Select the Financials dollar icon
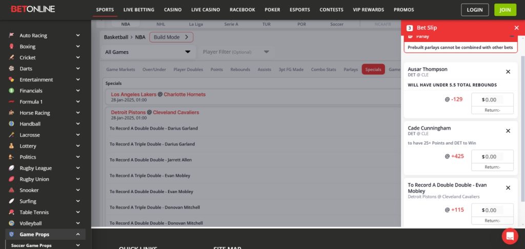This screenshot has width=525, height=249. point(11,90)
